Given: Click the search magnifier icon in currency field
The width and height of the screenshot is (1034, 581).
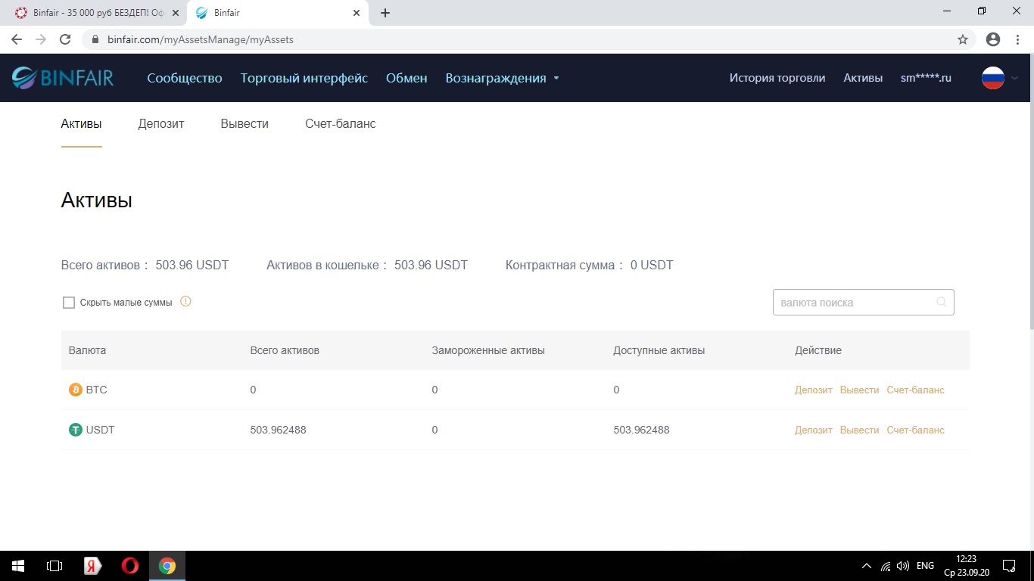Looking at the screenshot, I should [941, 303].
